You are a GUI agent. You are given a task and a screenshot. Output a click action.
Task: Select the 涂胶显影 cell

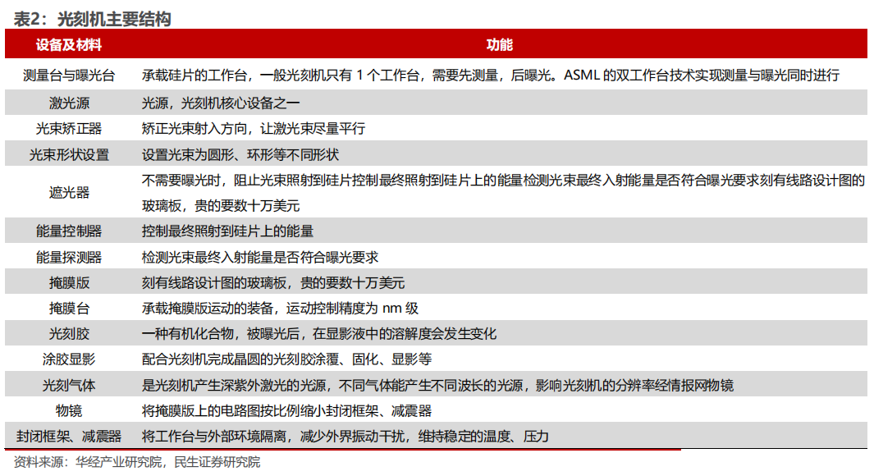coord(69,359)
